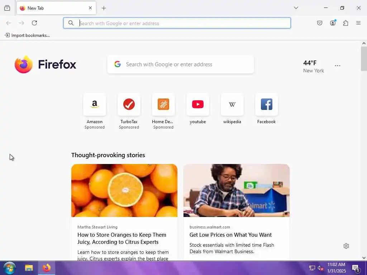Click Martha Stewart Living source label
This screenshot has height=275, width=367.
point(97,227)
